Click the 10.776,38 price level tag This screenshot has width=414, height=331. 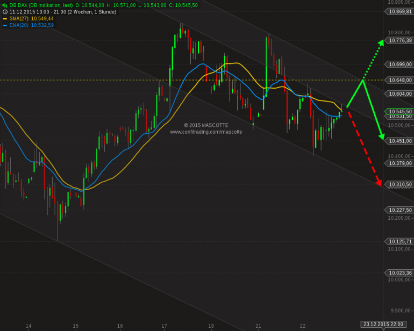pos(399,40)
